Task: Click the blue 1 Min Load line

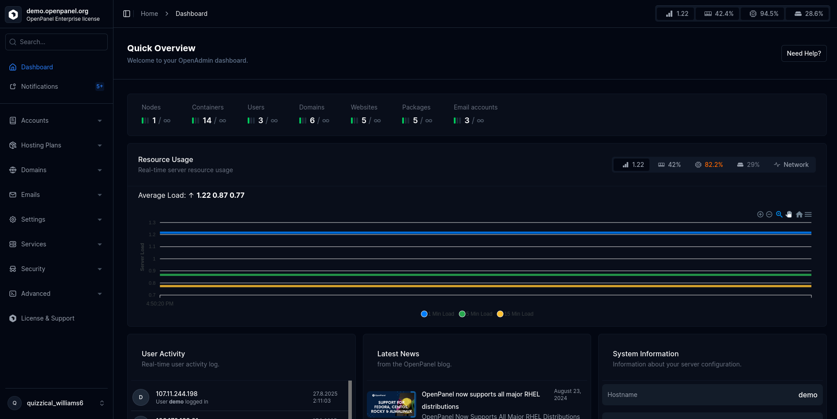Action: click(486, 233)
